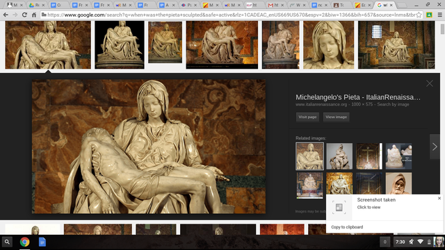Open the Search by image link

[393, 104]
